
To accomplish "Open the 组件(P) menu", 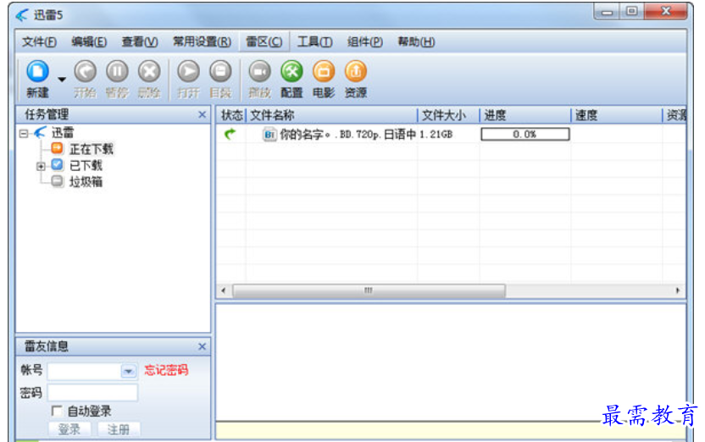I will tap(365, 41).
